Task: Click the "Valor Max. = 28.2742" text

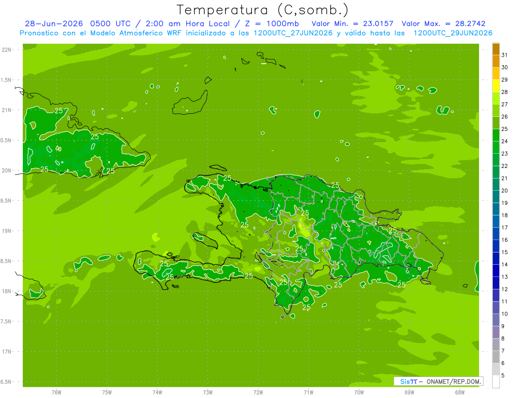Action: (x=443, y=24)
